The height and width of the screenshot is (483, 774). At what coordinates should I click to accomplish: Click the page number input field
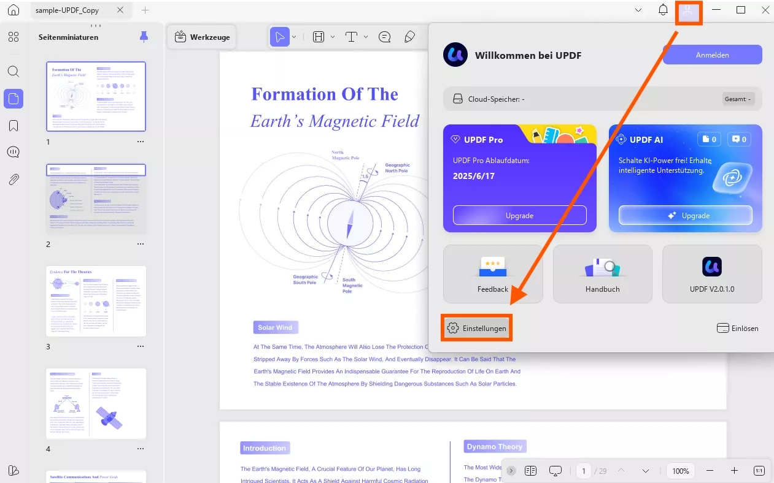pyautogui.click(x=584, y=471)
